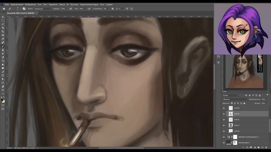
Task: Toggle lock image pixels brush icon
Action: [235, 103]
